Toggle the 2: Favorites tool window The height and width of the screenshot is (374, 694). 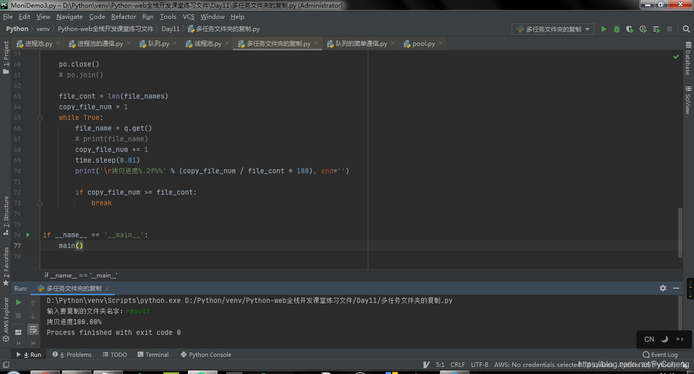(x=6, y=266)
